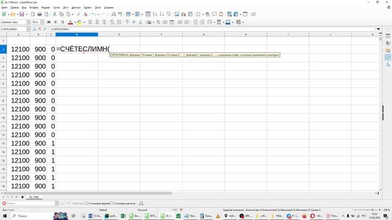Image resolution: width=392 pixels, height=220 pixels.
Task: Click the find text input field
Action: pyautogui.click(x=31, y=204)
